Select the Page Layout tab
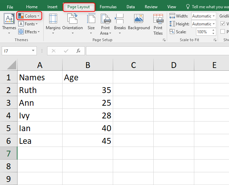This screenshot has height=185, width=229. point(79,7)
